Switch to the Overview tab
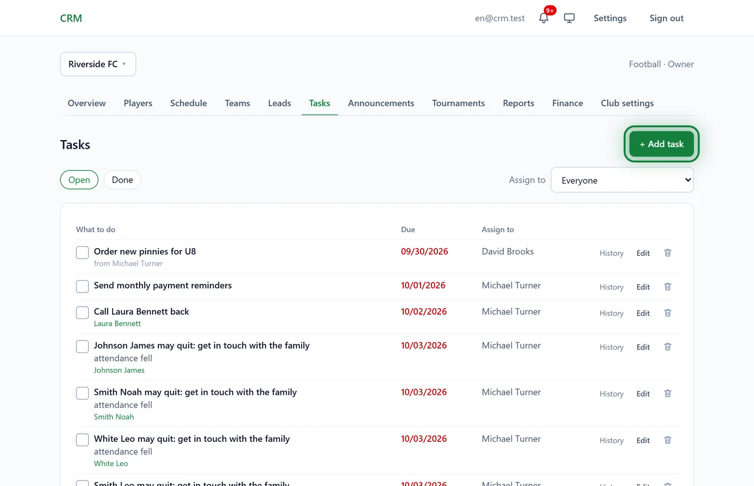Screen dimensions: 754x486 (x=87, y=103)
